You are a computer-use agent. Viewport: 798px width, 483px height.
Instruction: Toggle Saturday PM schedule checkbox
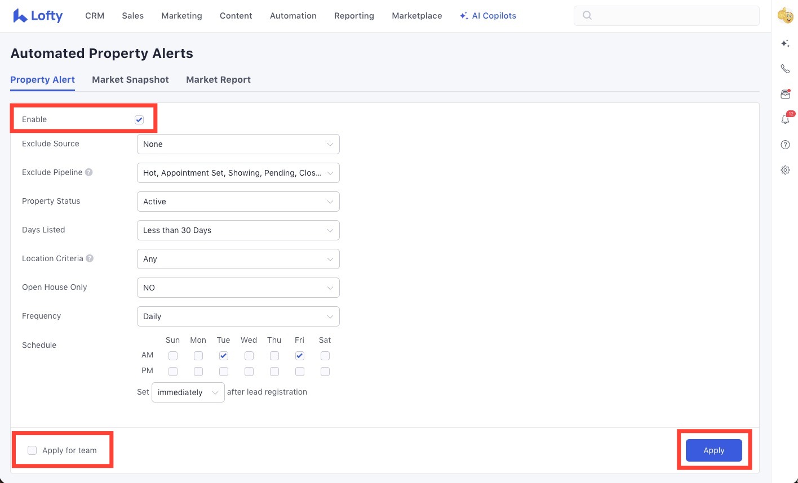point(325,371)
